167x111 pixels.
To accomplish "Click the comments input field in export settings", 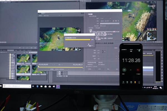I will (x=110, y=24).
